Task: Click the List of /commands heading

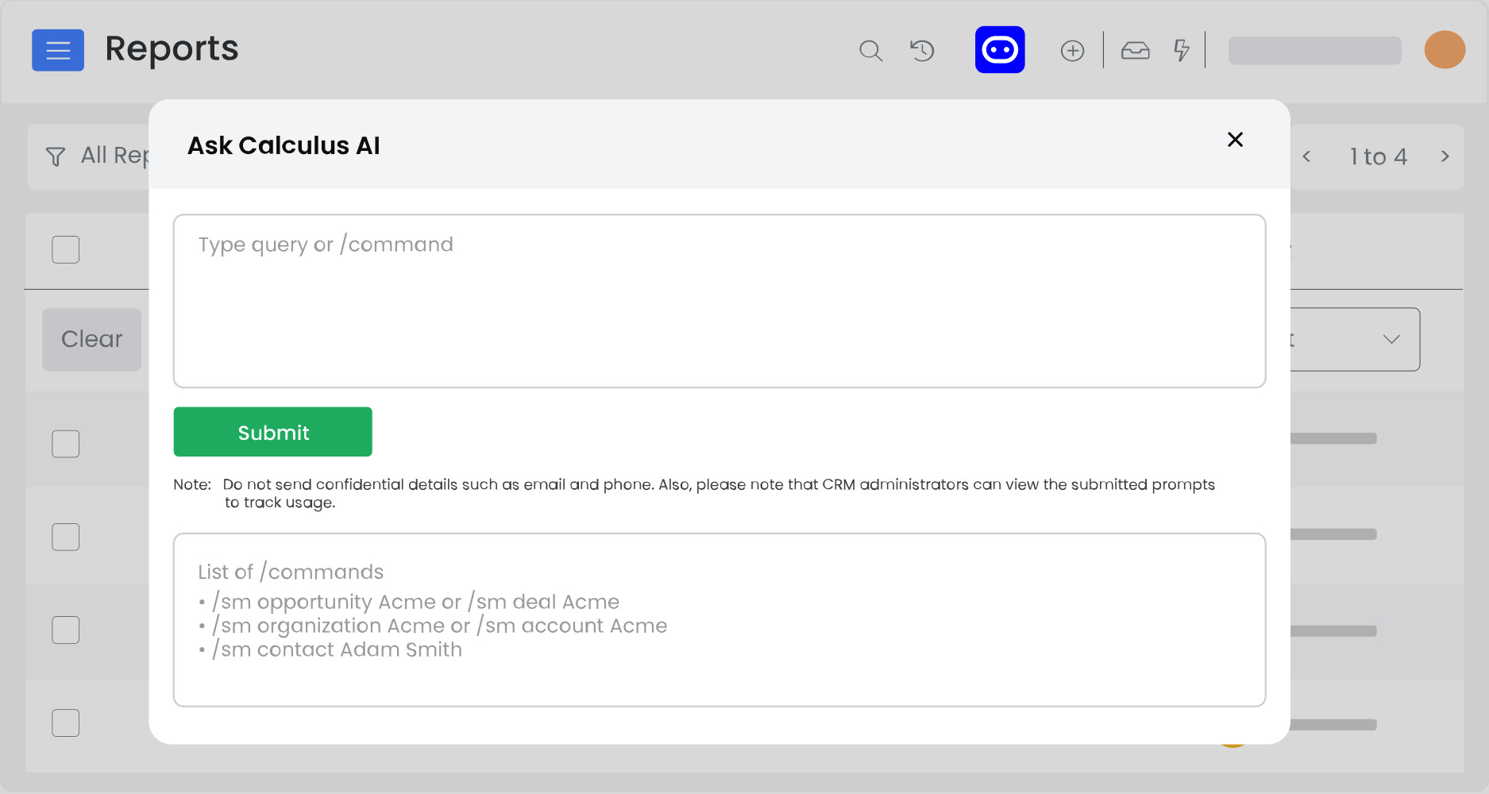Action: tap(291, 572)
